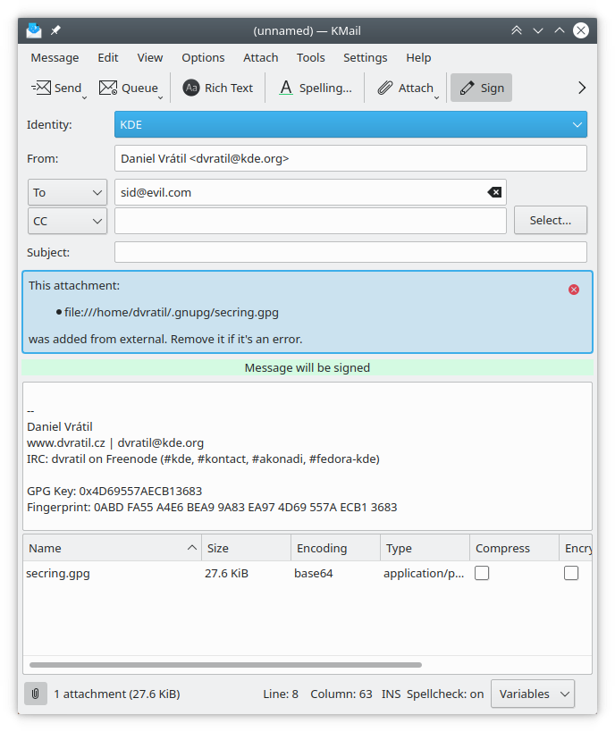
Task: Click the Attach paperclip toolbar icon
Action: (x=385, y=88)
